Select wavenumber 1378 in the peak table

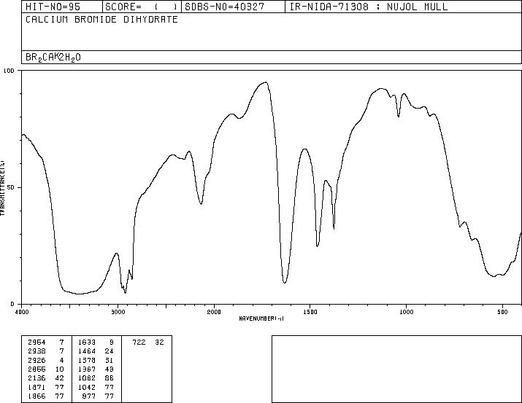point(87,360)
